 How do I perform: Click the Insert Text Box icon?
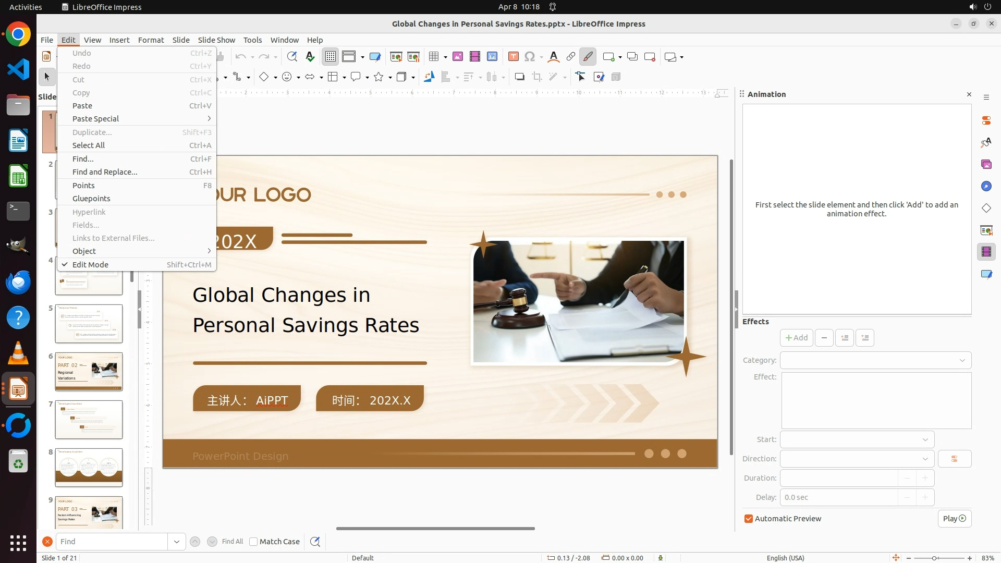click(x=514, y=57)
